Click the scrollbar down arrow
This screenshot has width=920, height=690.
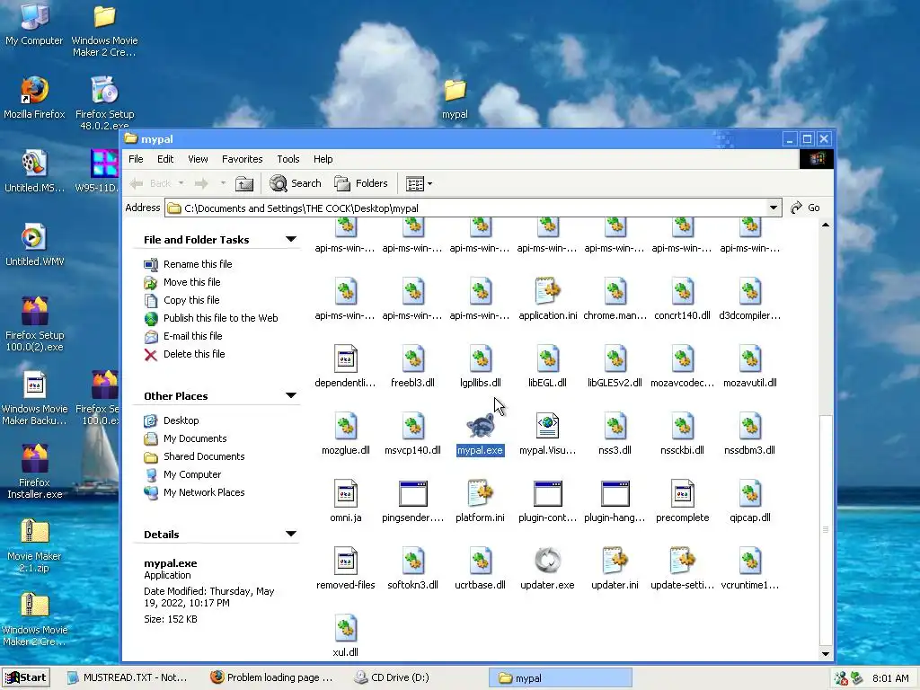point(826,653)
